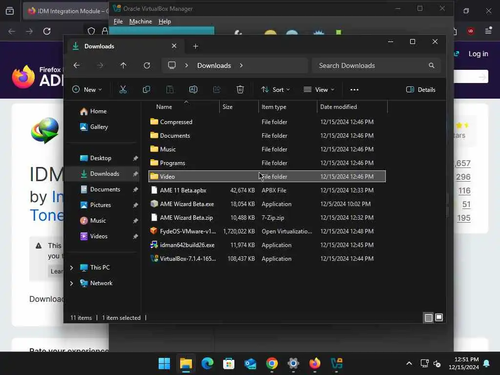Click the Paste clipboard icon
The image size is (500, 375).
(x=170, y=90)
